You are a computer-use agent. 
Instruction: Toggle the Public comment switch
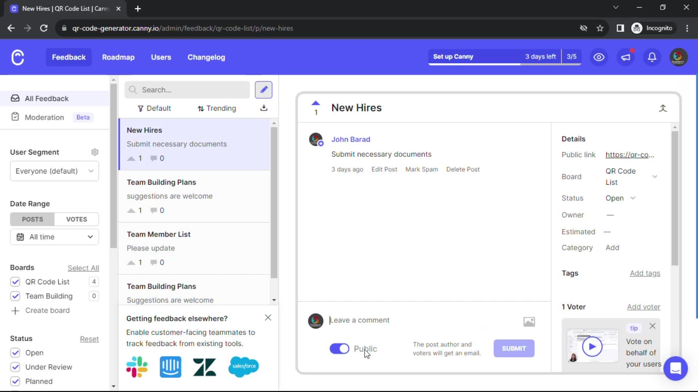tap(339, 349)
